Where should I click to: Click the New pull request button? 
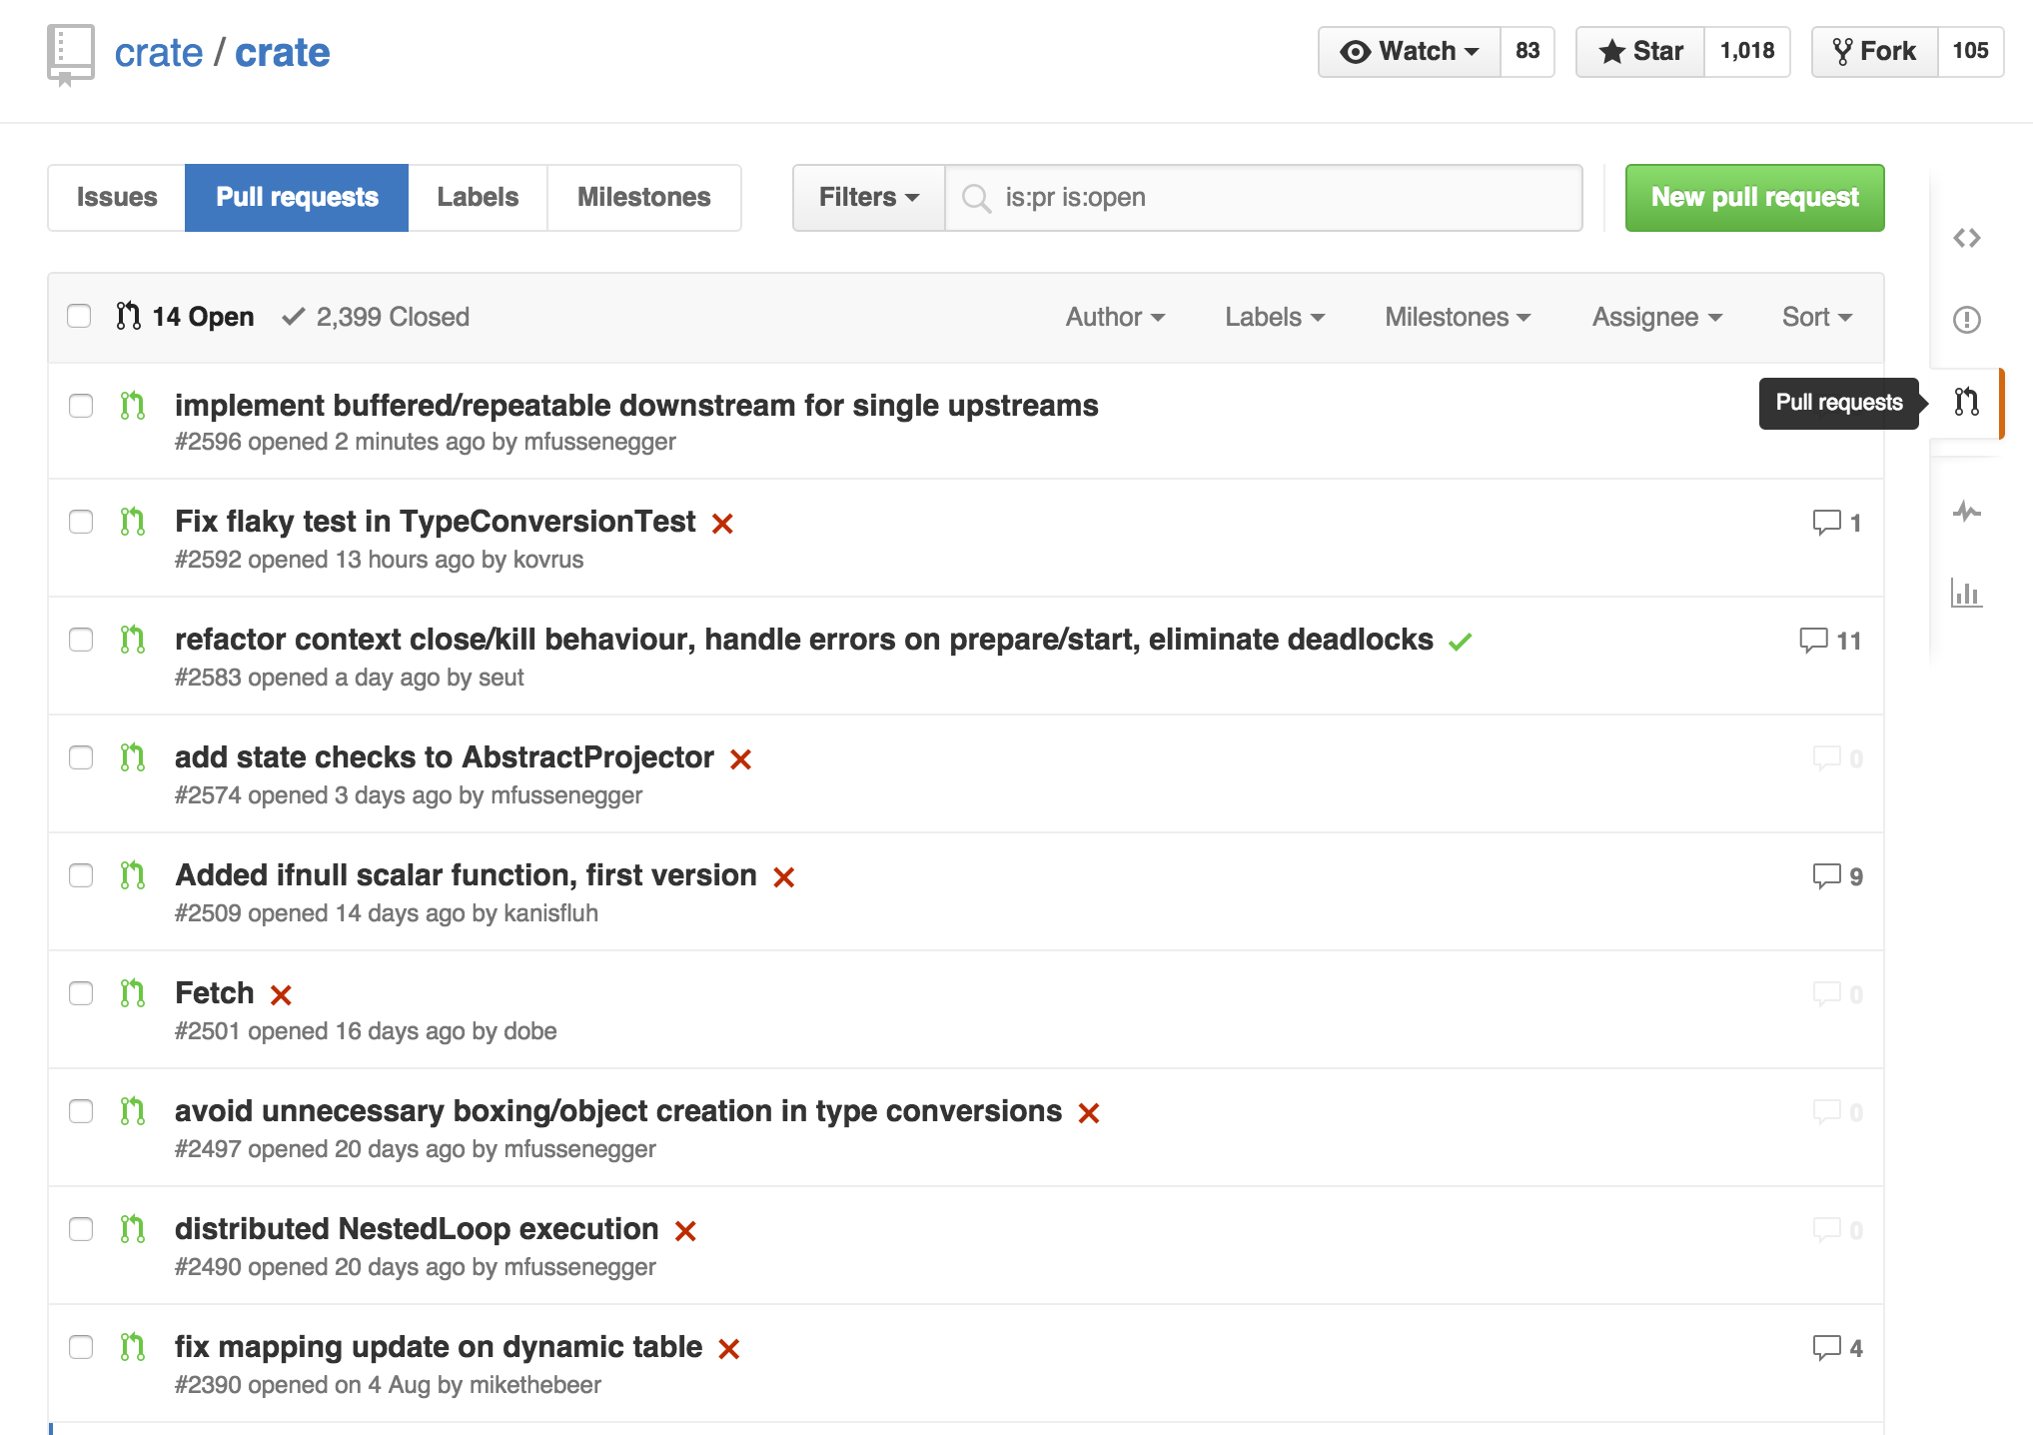click(1753, 198)
